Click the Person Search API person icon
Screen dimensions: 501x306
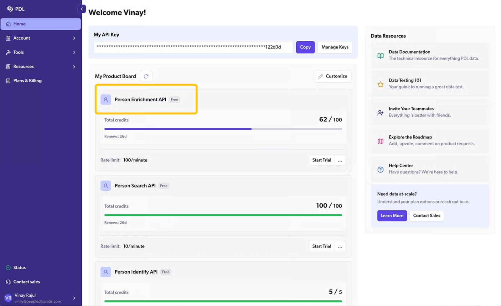(x=106, y=186)
